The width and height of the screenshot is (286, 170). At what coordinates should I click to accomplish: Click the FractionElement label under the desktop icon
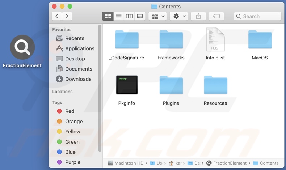[x=22, y=65]
